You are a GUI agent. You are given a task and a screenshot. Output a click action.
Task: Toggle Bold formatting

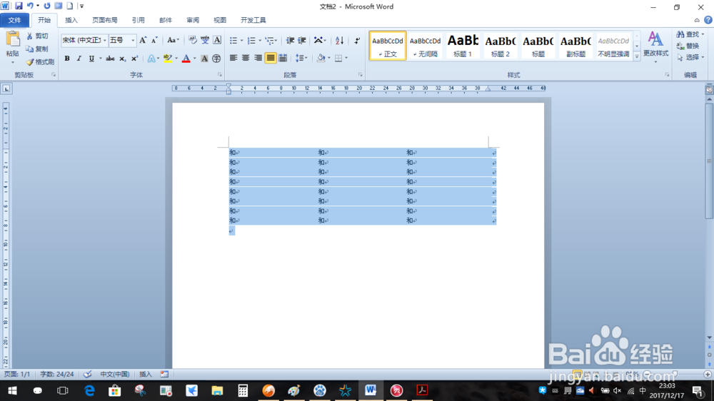(67, 59)
